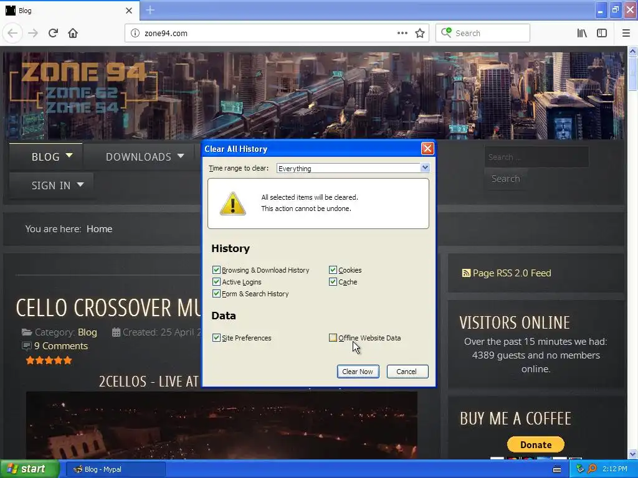638x478 pixels.
Task: Click the Home breadcrumb link
Action: [99, 229]
